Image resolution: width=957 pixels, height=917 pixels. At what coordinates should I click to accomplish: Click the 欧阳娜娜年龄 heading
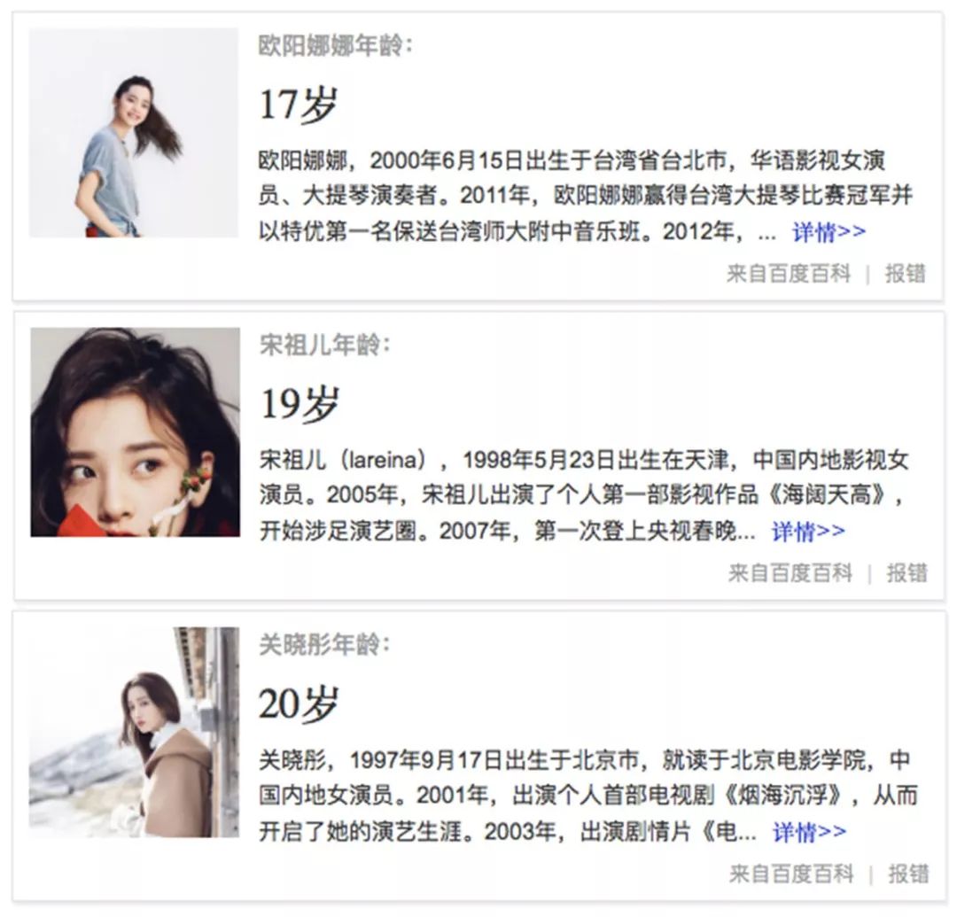[335, 46]
